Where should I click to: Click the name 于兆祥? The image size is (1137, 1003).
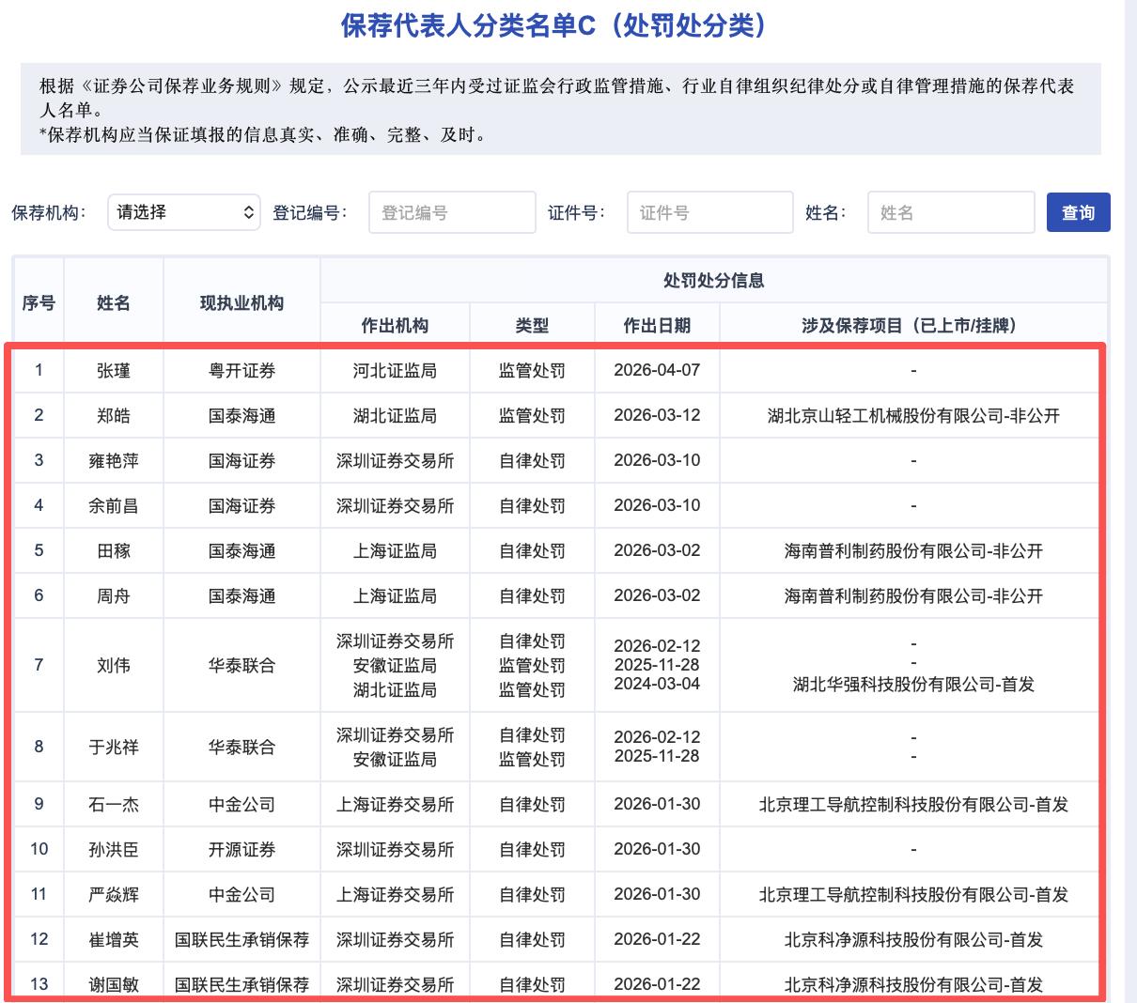click(x=114, y=748)
